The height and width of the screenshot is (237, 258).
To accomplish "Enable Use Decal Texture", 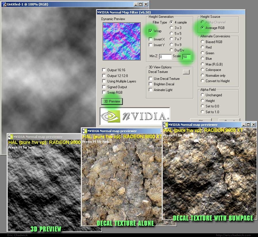I will click(x=150, y=78).
